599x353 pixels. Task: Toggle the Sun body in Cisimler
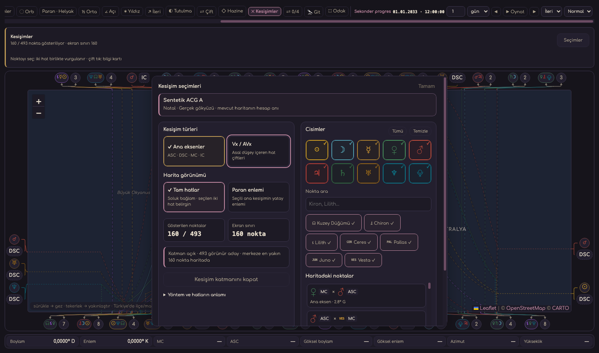click(x=317, y=150)
